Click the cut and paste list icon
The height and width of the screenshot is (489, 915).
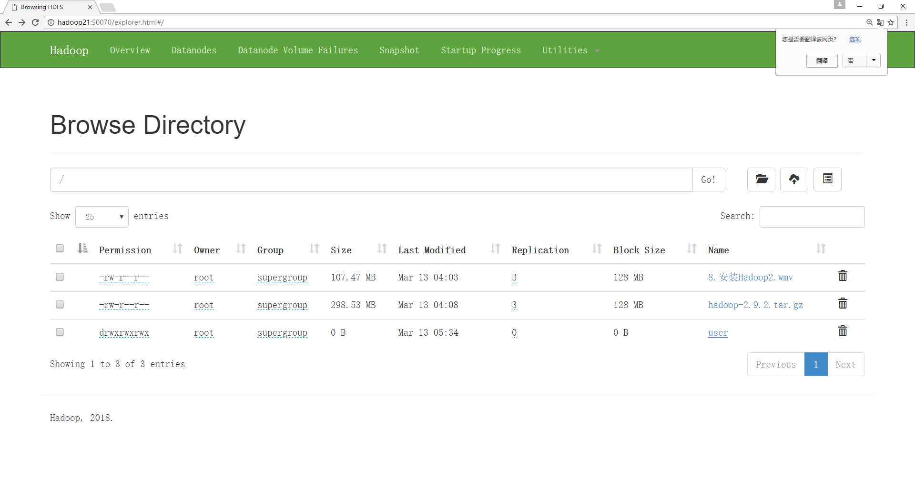(x=827, y=180)
